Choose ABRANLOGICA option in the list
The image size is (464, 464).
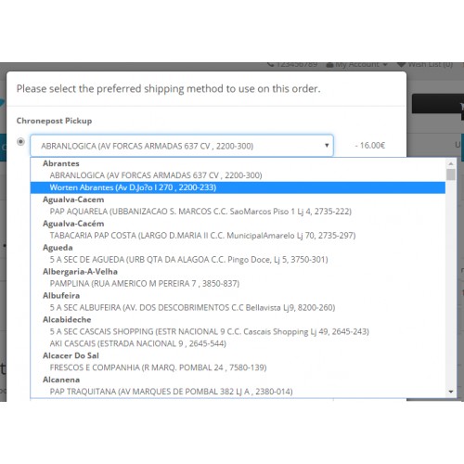[238, 175]
